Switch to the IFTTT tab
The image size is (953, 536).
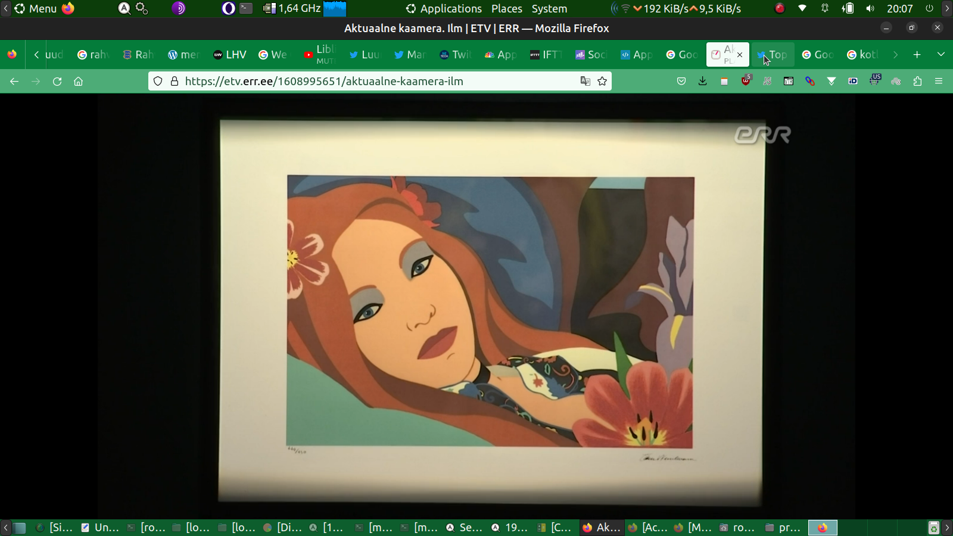pos(546,55)
